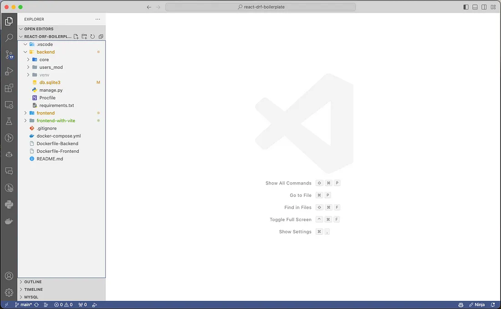Click the Show All Commands label
The image size is (501, 309).
pos(288,183)
